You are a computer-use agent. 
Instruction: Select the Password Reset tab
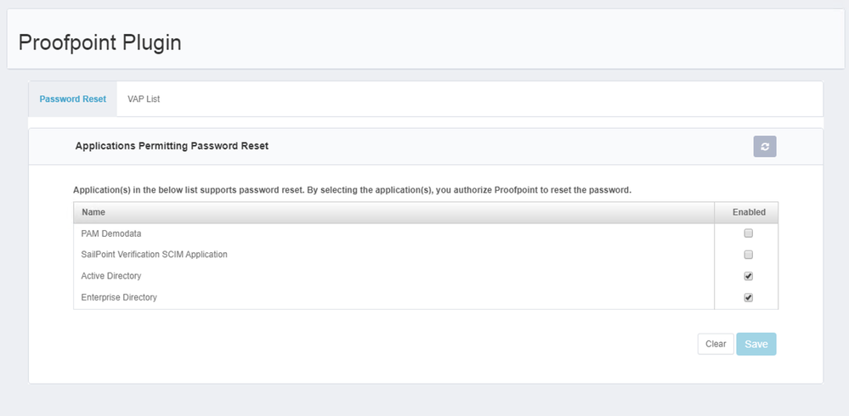tap(72, 99)
